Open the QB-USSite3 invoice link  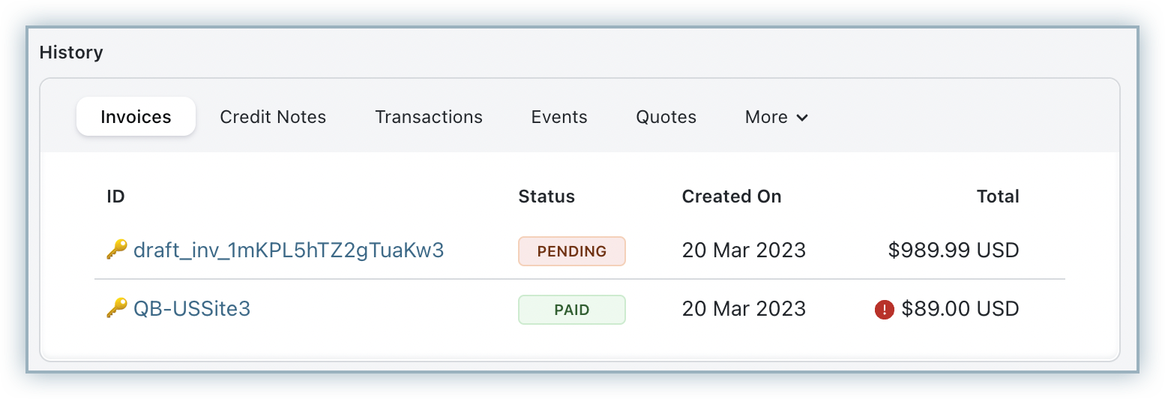[x=192, y=308]
